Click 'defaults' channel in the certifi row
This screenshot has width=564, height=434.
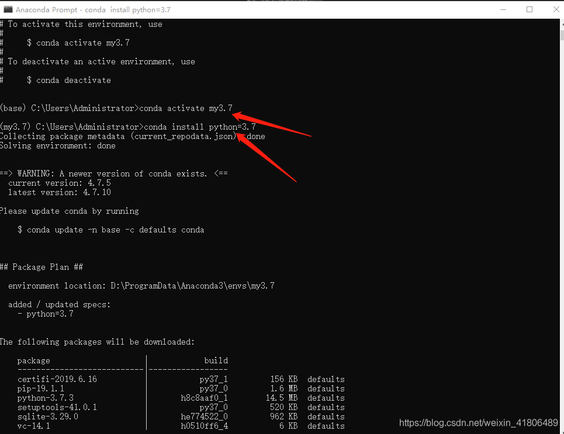click(x=326, y=379)
